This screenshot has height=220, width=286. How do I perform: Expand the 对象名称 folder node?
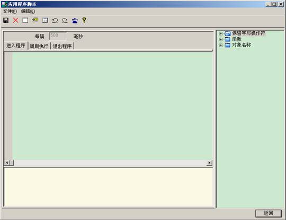(x=221, y=45)
